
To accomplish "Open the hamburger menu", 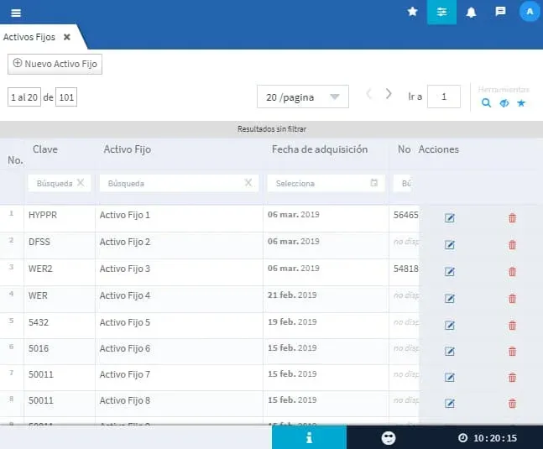I will (x=15, y=12).
